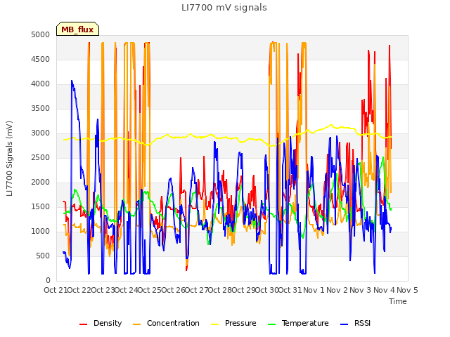Click the 2500 y-axis tick label
Screen dimensions: 450x337
tap(41, 157)
